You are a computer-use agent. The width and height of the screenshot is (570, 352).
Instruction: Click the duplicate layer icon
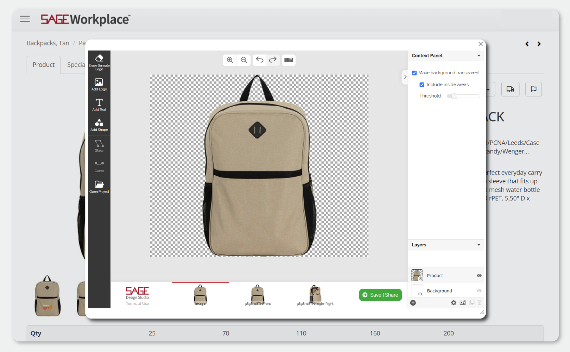[471, 302]
